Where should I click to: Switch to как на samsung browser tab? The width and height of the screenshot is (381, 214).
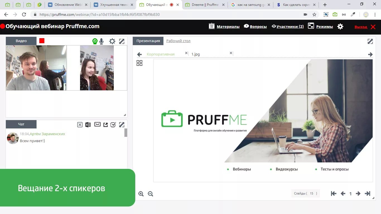click(250, 5)
